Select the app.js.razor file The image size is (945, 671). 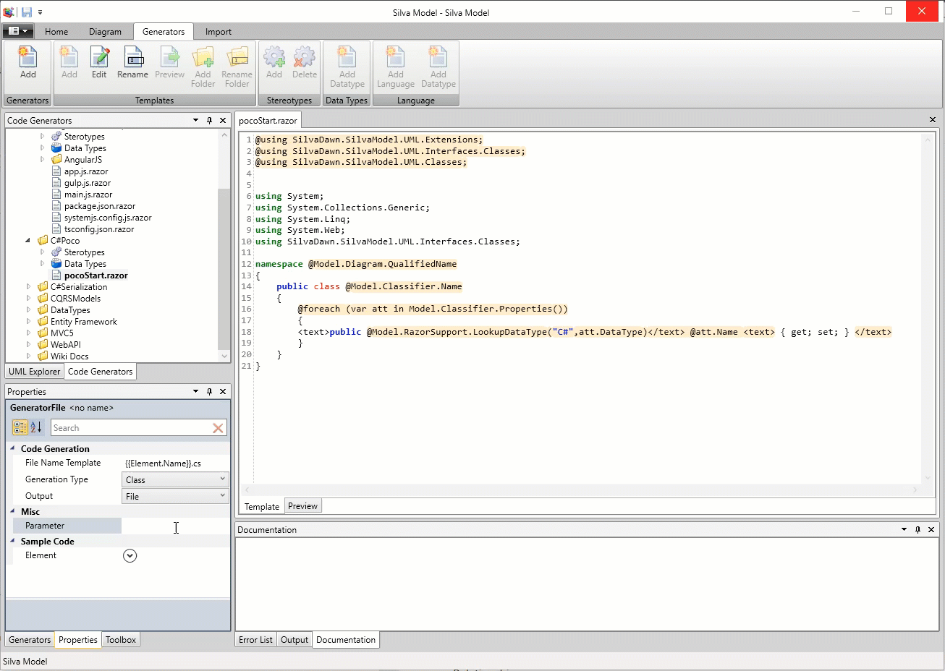pos(80,171)
